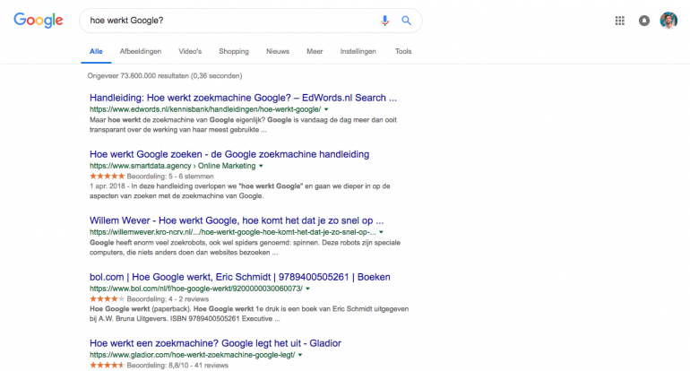Open the Meer menu
Screen dimensions: 690x371
[315, 51]
